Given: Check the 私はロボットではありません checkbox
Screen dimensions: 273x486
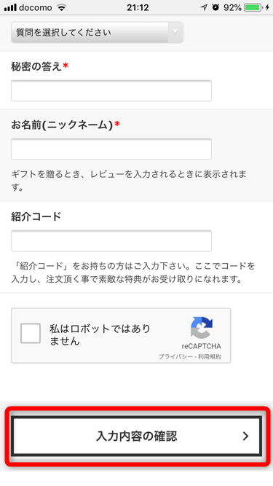Looking at the screenshot, I should pos(31,333).
